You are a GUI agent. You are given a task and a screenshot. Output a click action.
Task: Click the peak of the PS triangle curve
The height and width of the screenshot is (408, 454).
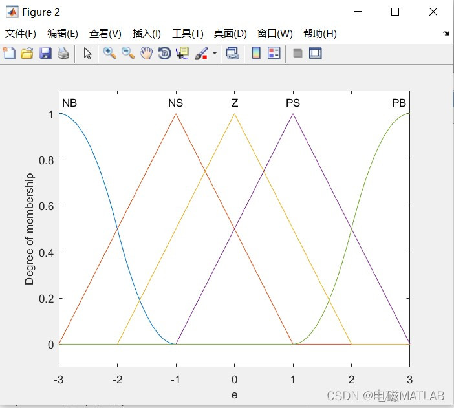(293, 114)
